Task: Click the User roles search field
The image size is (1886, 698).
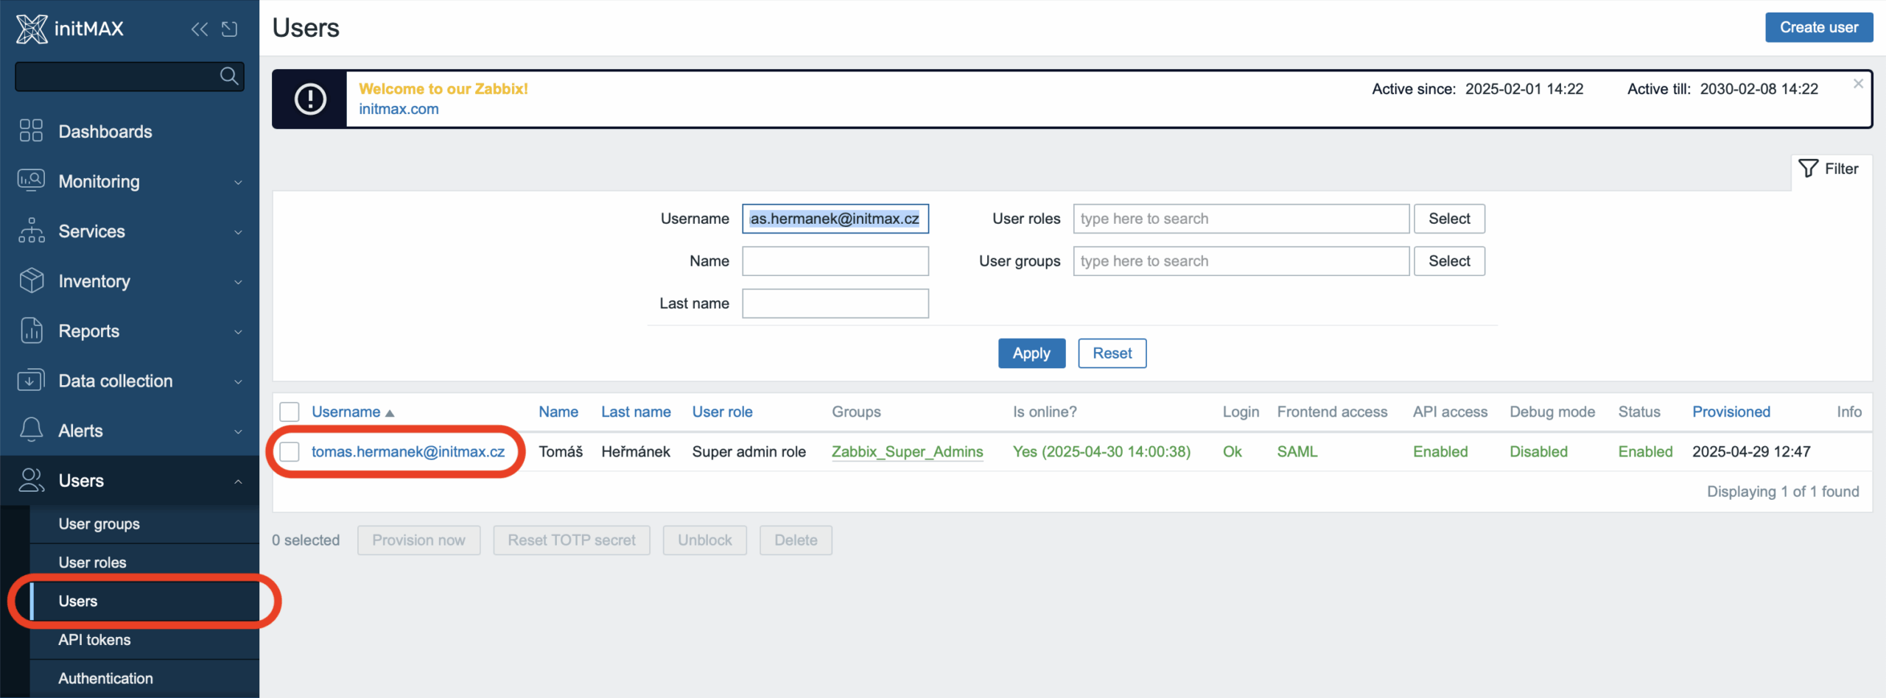Action: point(1241,219)
